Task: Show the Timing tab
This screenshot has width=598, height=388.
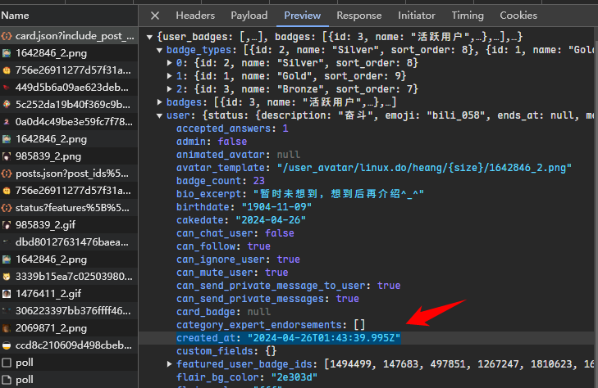Action: click(x=468, y=16)
